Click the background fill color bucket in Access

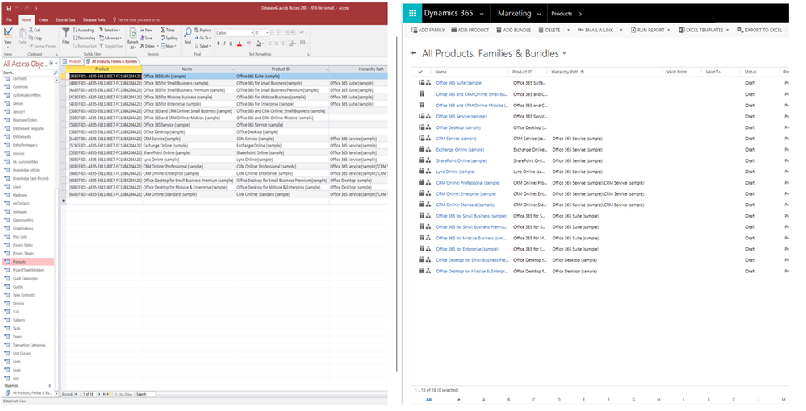(x=257, y=44)
